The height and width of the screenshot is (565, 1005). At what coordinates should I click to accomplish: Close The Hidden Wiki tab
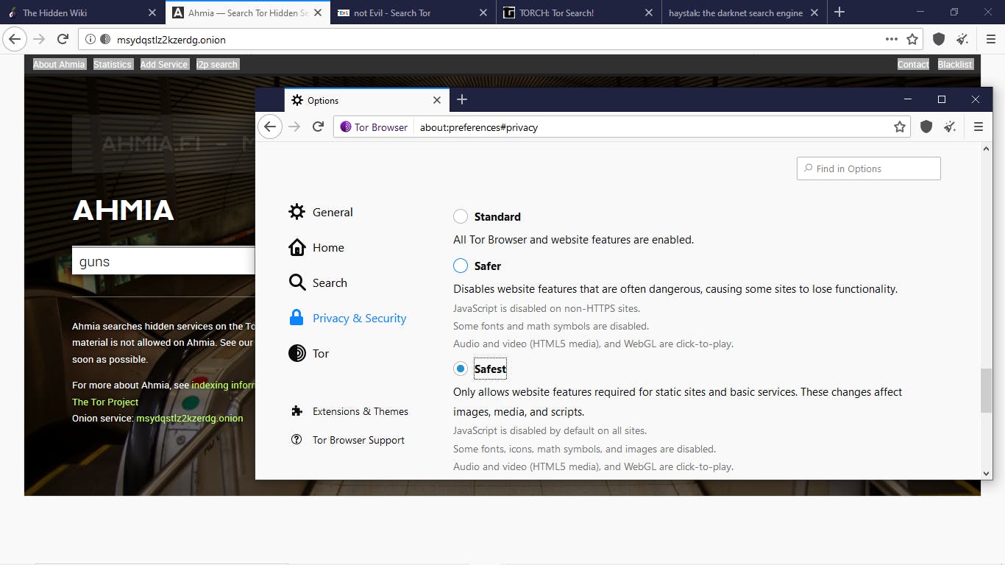pos(152,13)
